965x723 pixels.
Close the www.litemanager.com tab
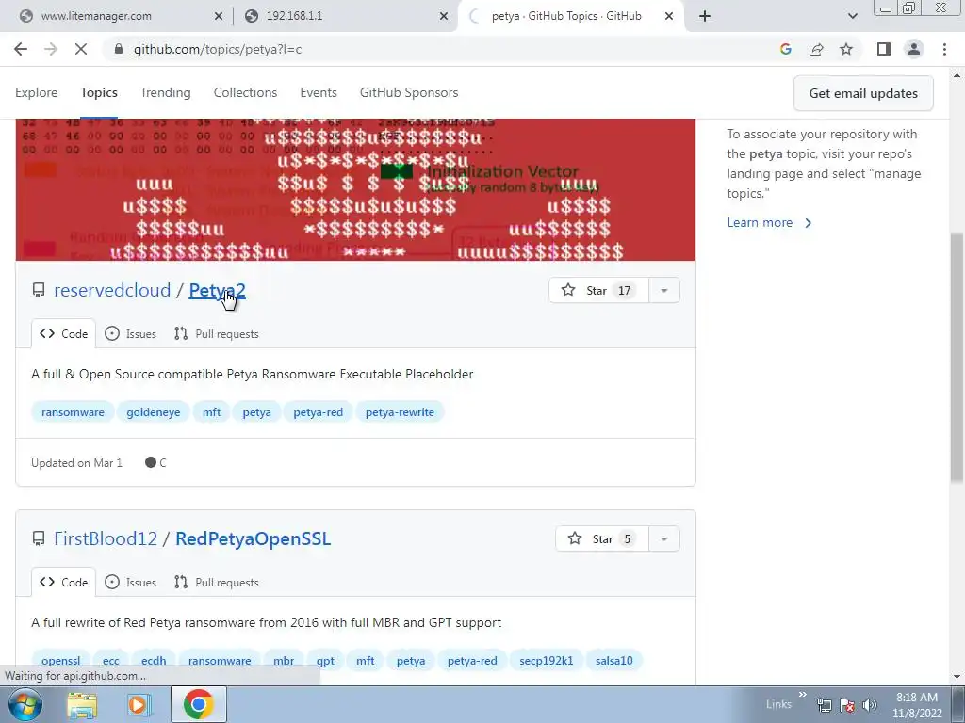(219, 16)
